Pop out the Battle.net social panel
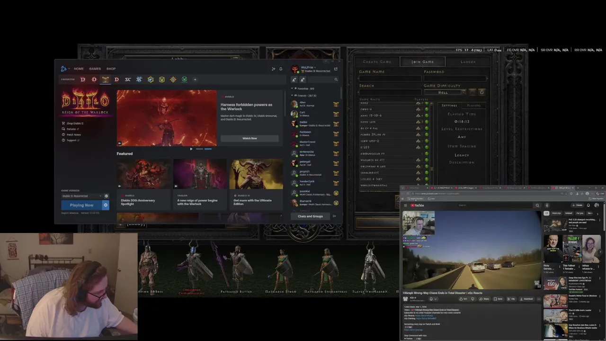 tap(336, 69)
